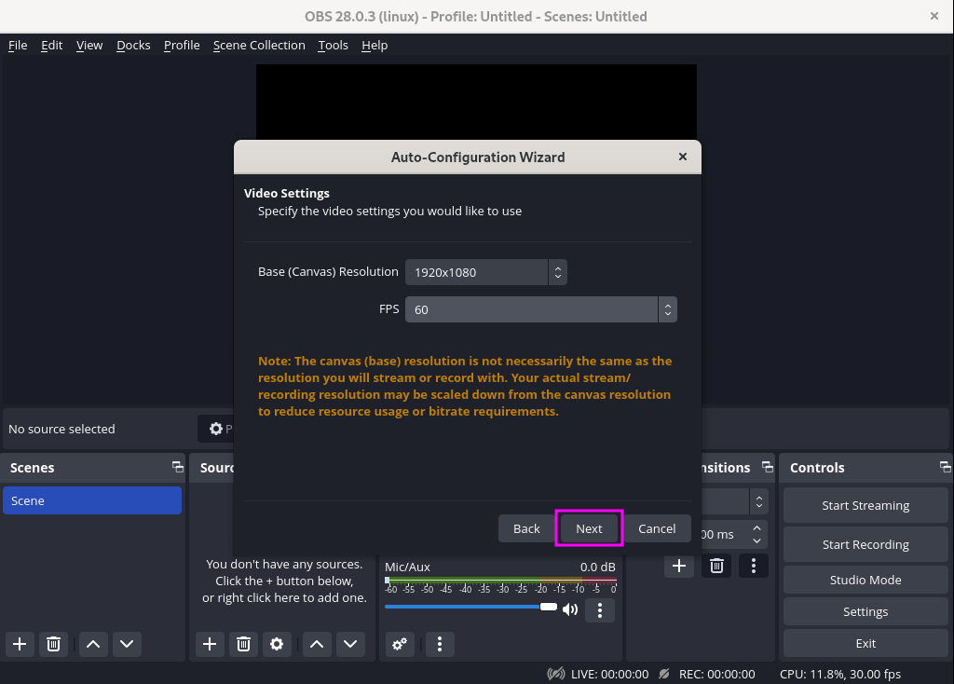Open advanced audio properties gears icon
Screen dimensions: 954x684
click(400, 643)
